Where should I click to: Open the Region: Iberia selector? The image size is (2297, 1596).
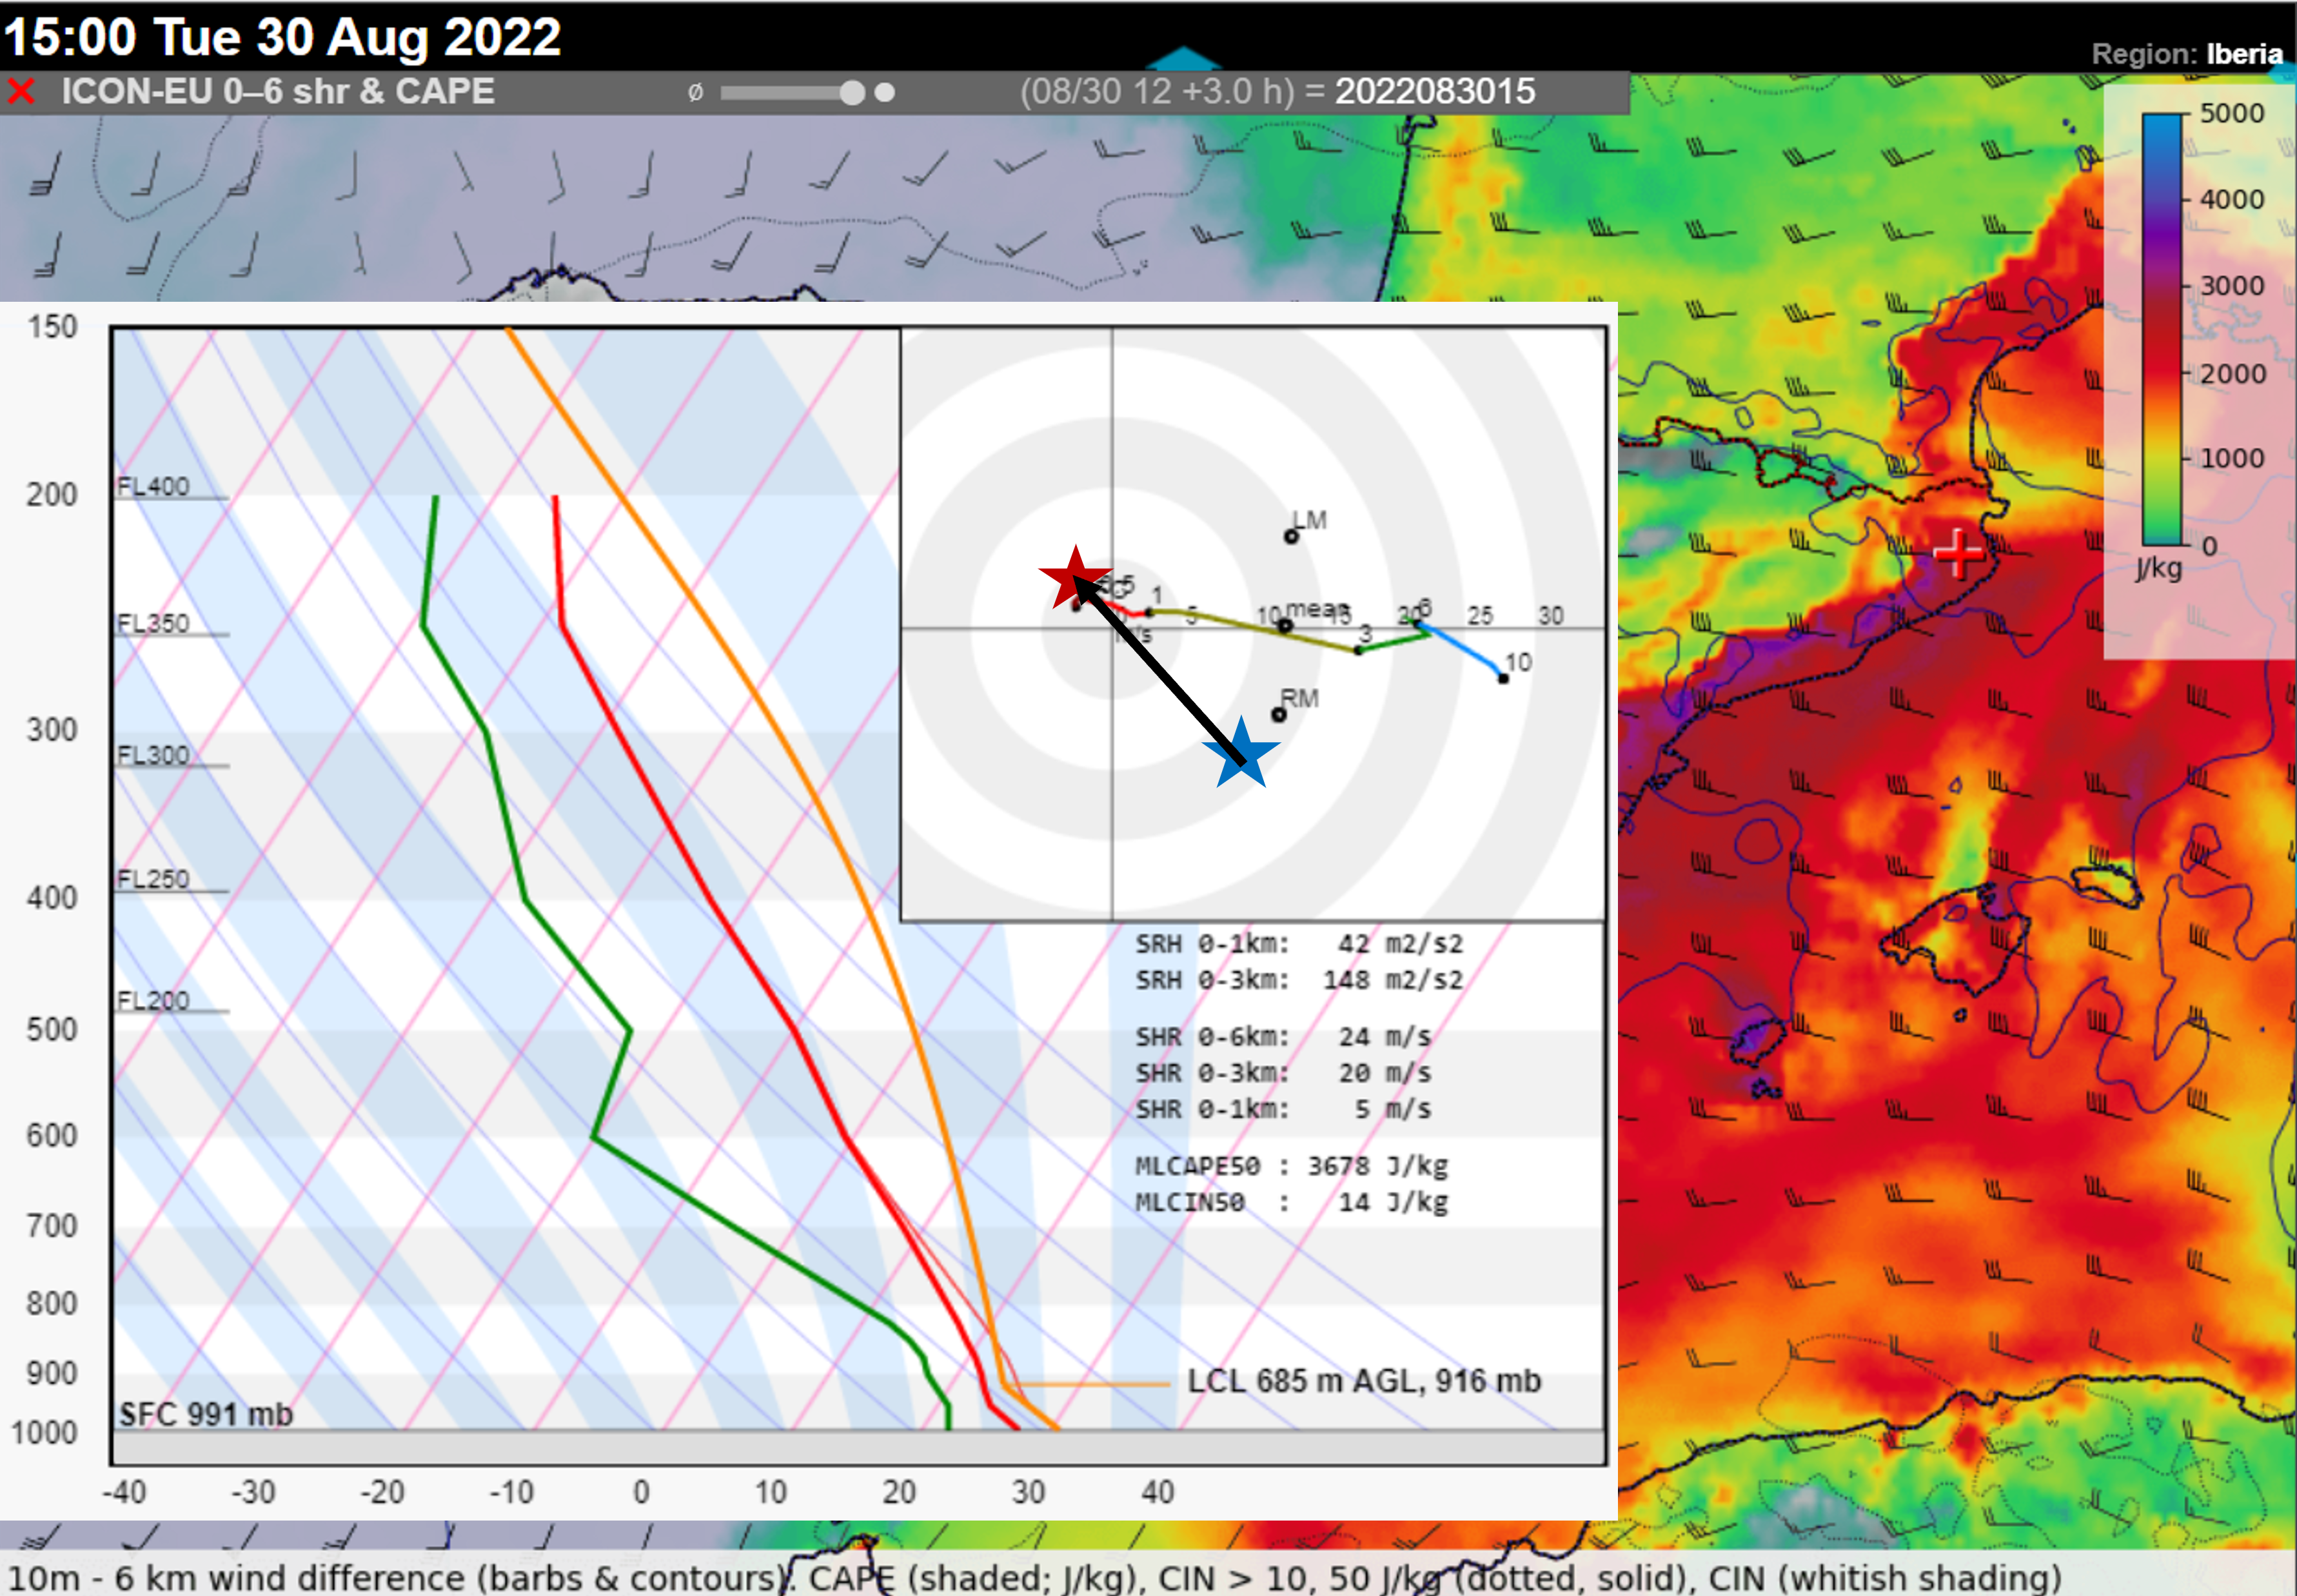pos(2187,53)
